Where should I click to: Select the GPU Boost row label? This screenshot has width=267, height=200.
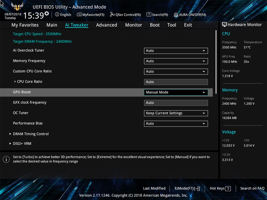click(22, 92)
